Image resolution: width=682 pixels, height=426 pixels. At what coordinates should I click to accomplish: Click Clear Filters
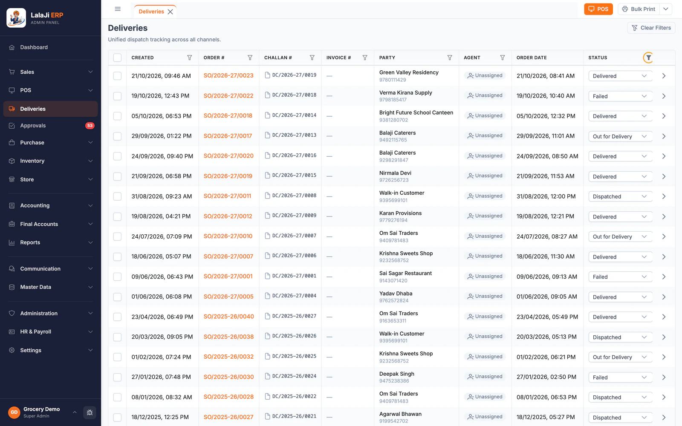(651, 28)
